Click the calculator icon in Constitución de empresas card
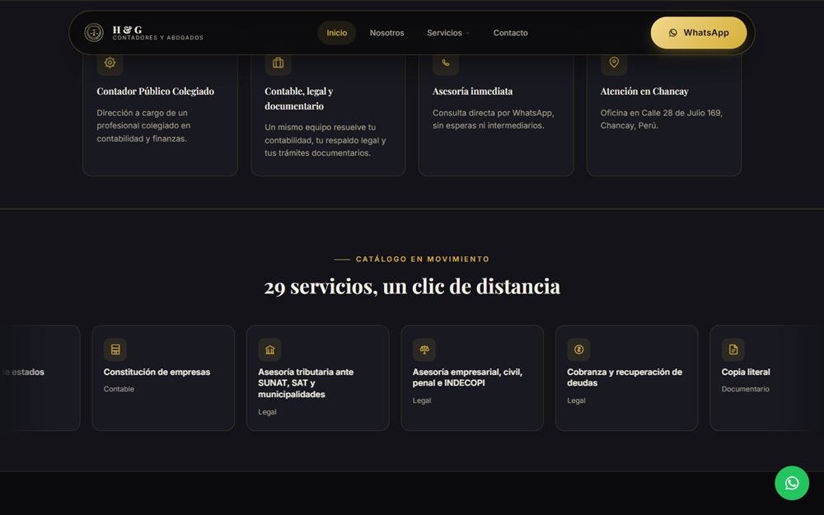 [x=115, y=349]
